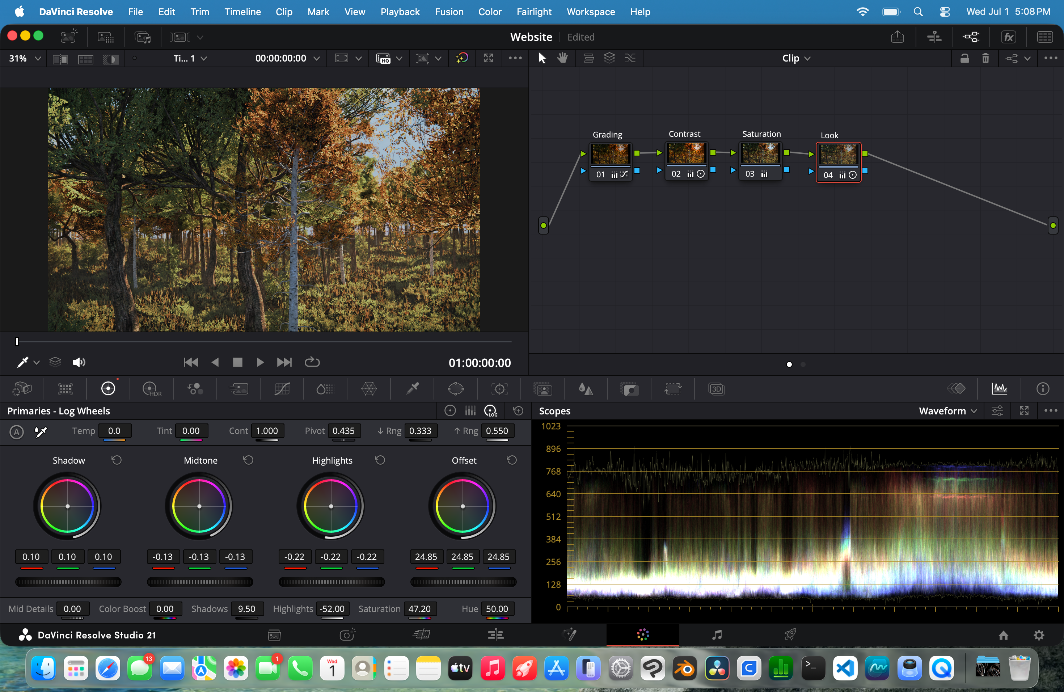Mute the viewer audio speaker

tap(79, 362)
